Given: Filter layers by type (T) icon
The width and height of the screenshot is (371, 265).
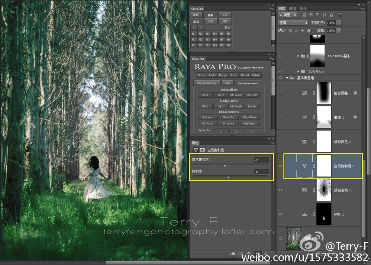Looking at the screenshot, I should (317, 15).
